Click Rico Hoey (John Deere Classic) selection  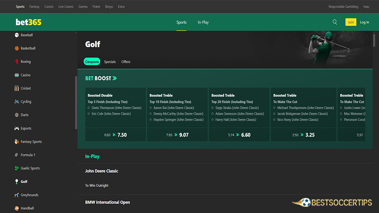[298, 120]
